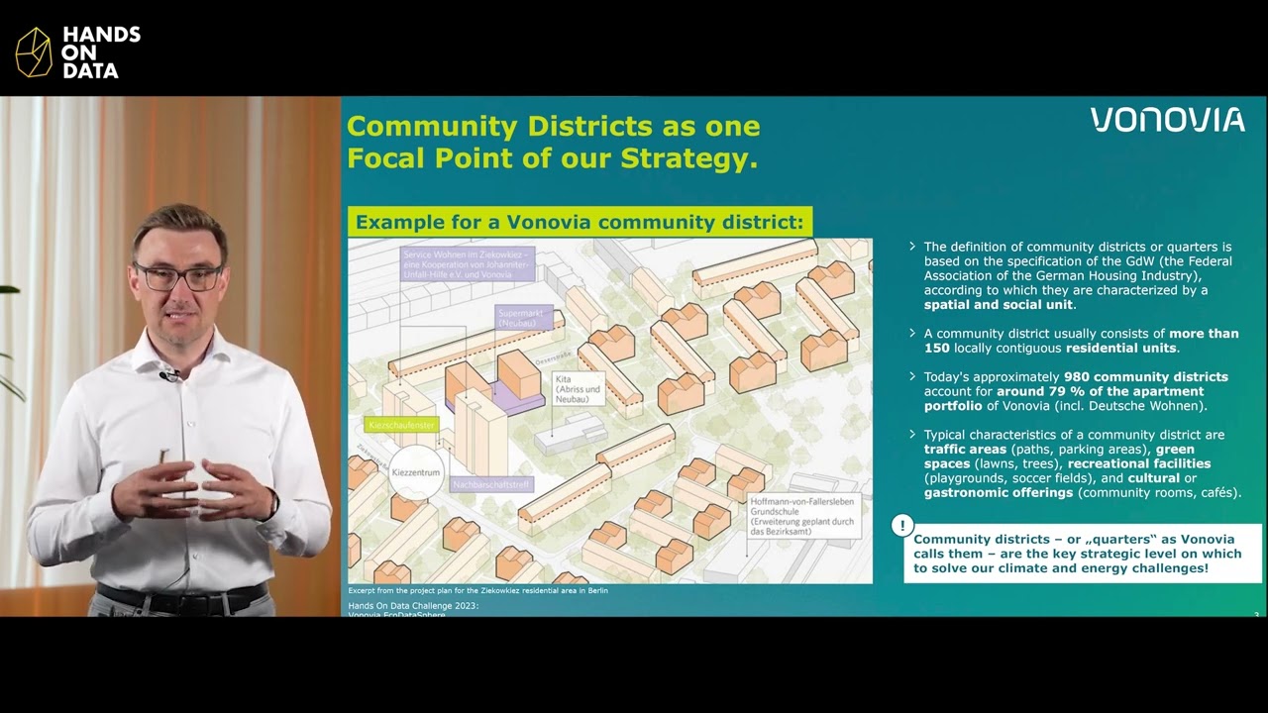The height and width of the screenshot is (713, 1268).
Task: Click the Hands On Data hexagon logo
Action: [34, 52]
